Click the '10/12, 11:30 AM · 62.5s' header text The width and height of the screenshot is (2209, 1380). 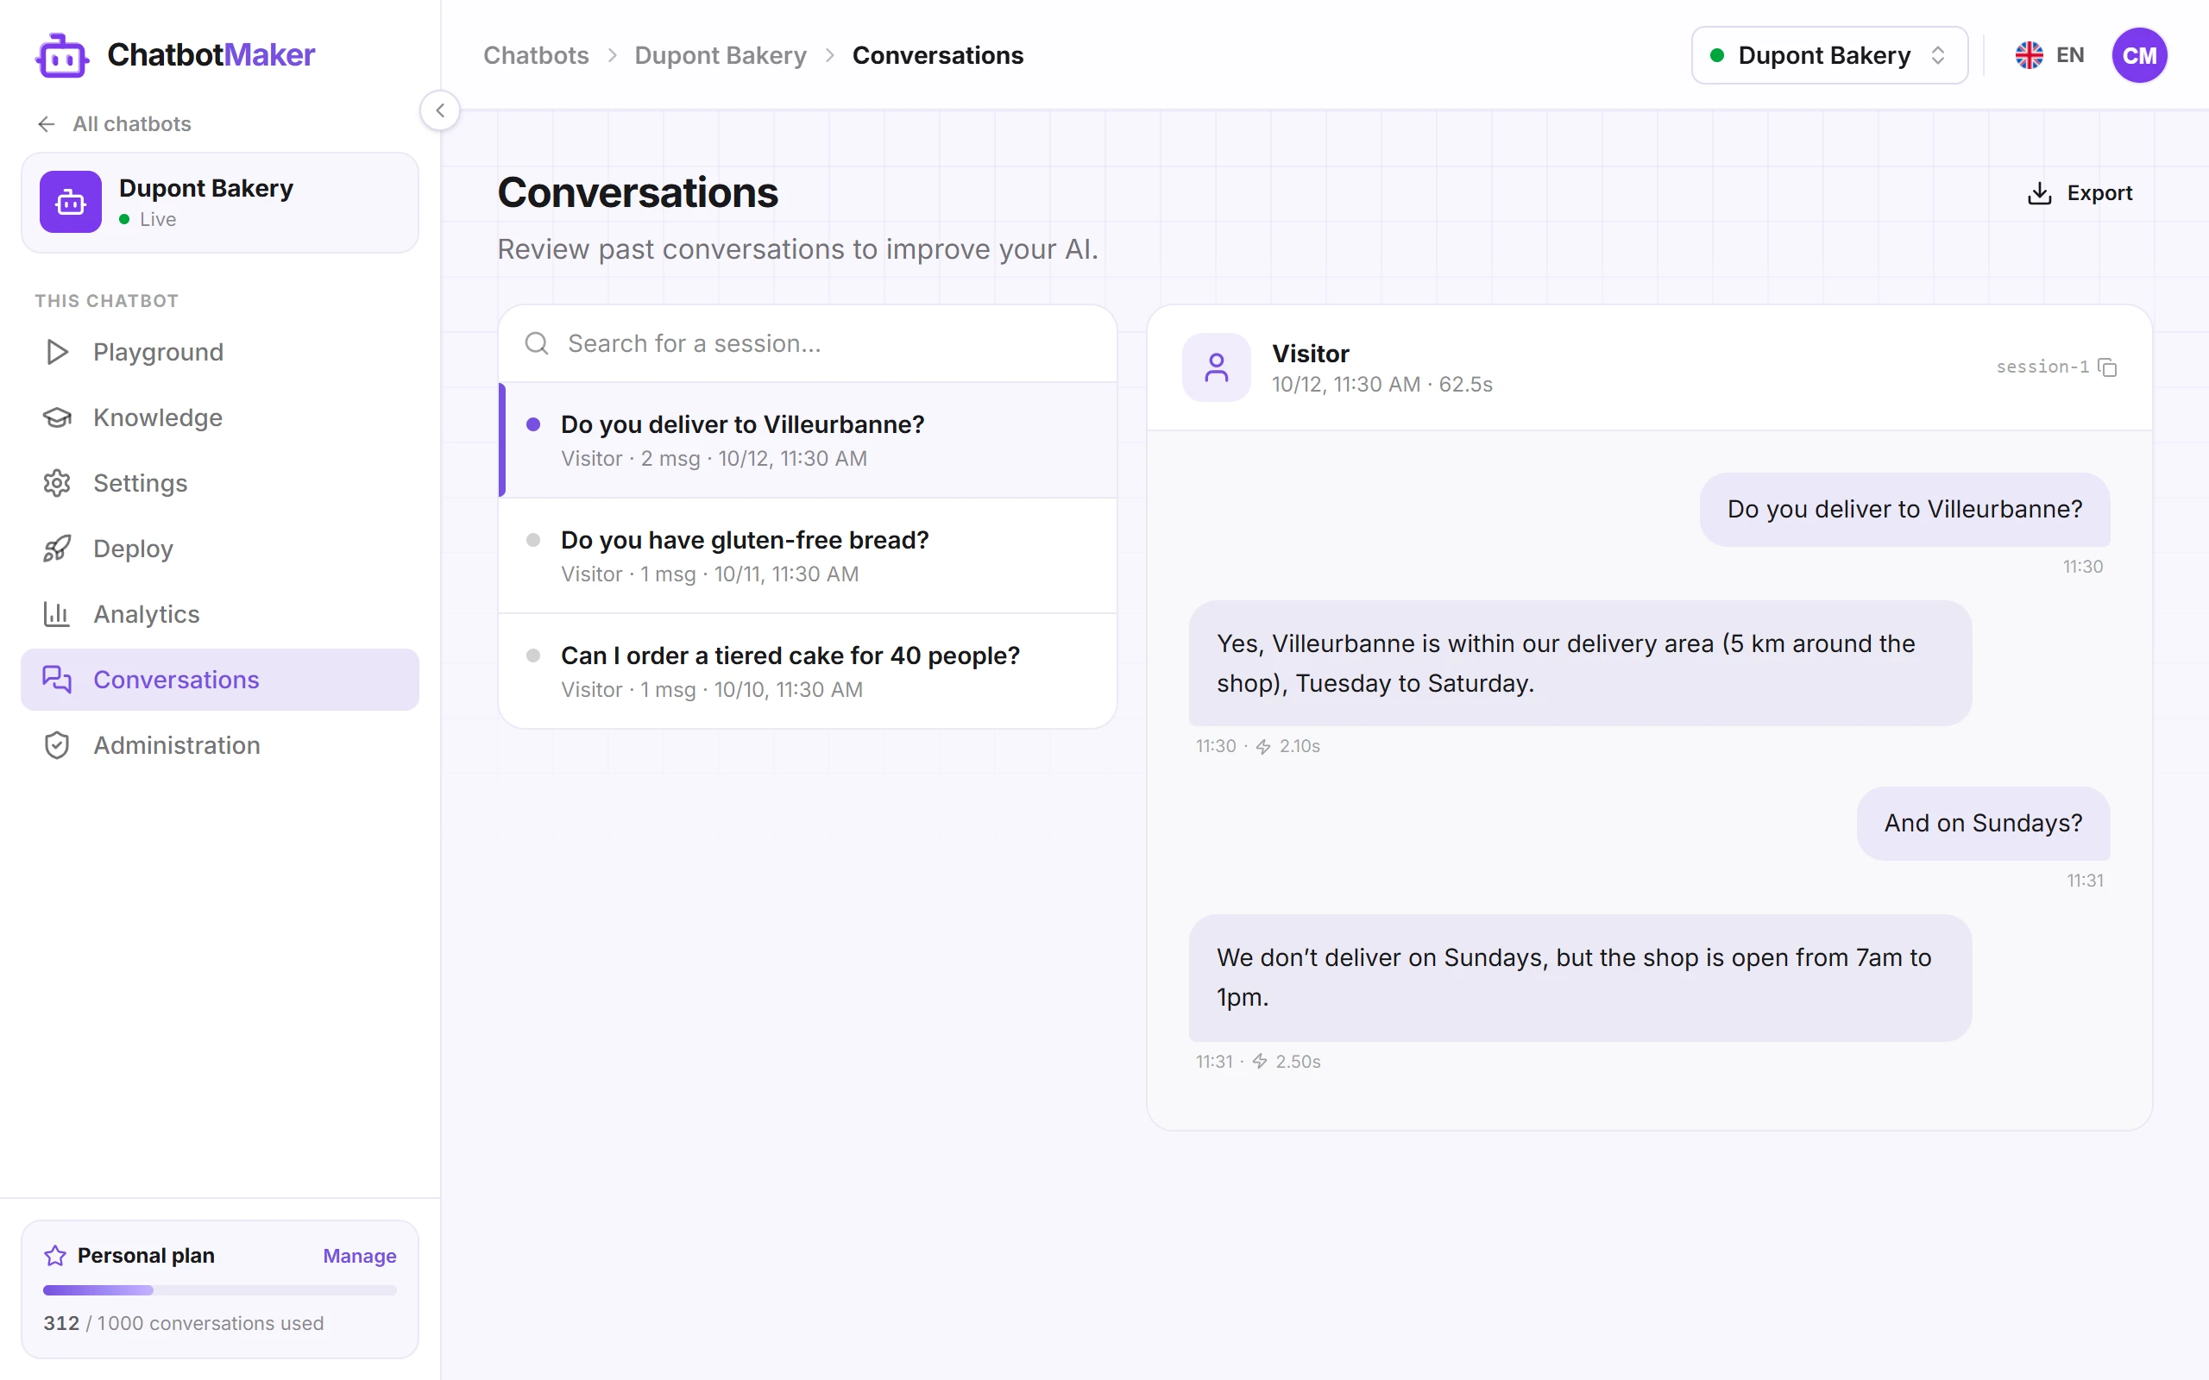point(1382,385)
